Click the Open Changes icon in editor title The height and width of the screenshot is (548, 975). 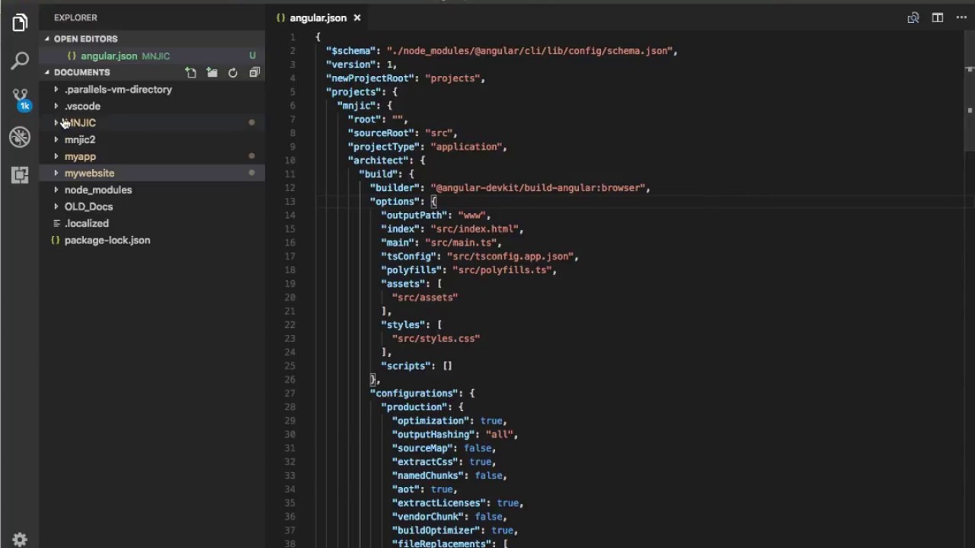tap(913, 18)
